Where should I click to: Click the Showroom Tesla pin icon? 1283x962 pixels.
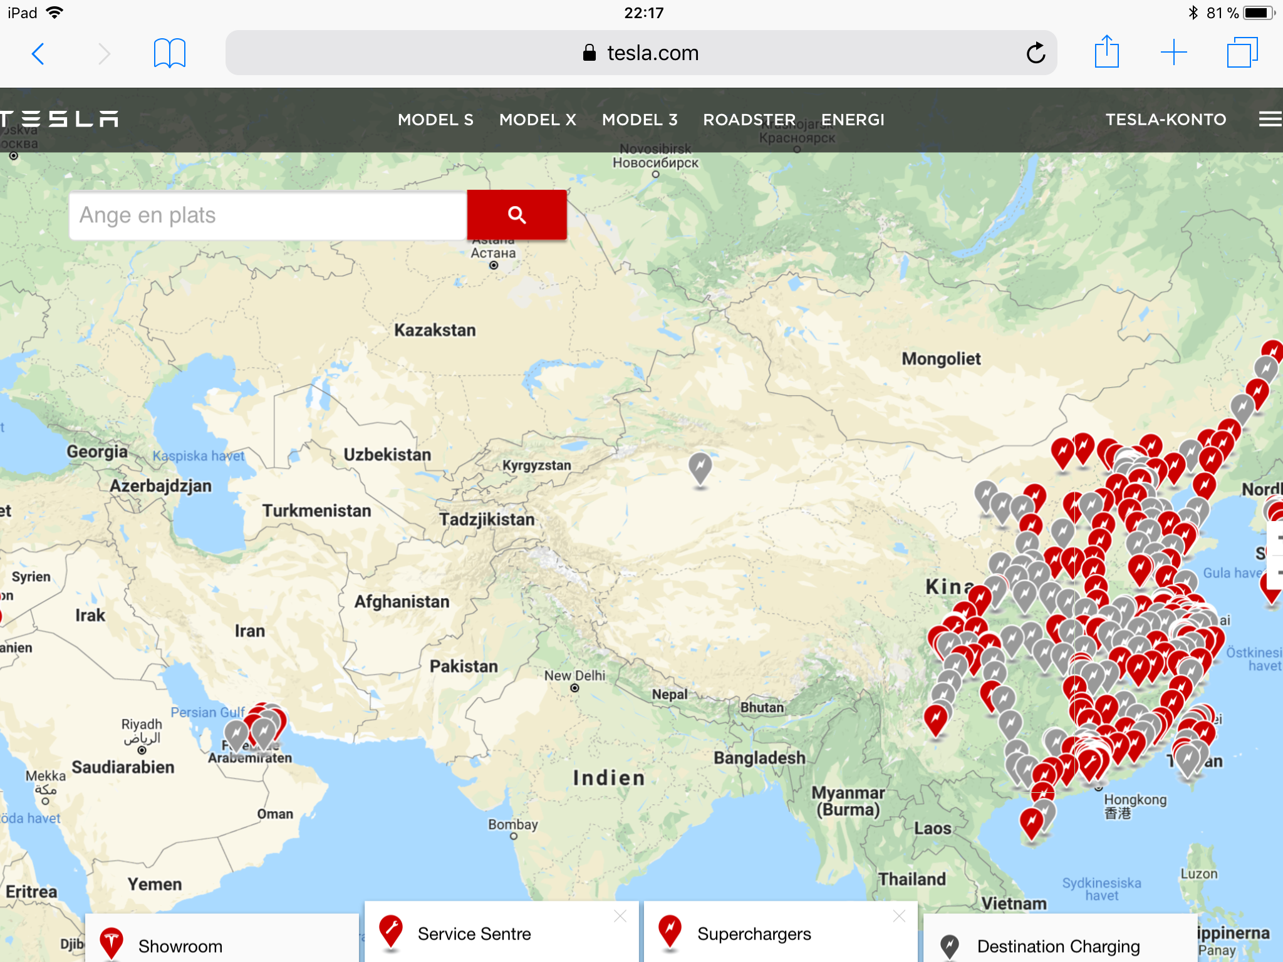pos(112,944)
